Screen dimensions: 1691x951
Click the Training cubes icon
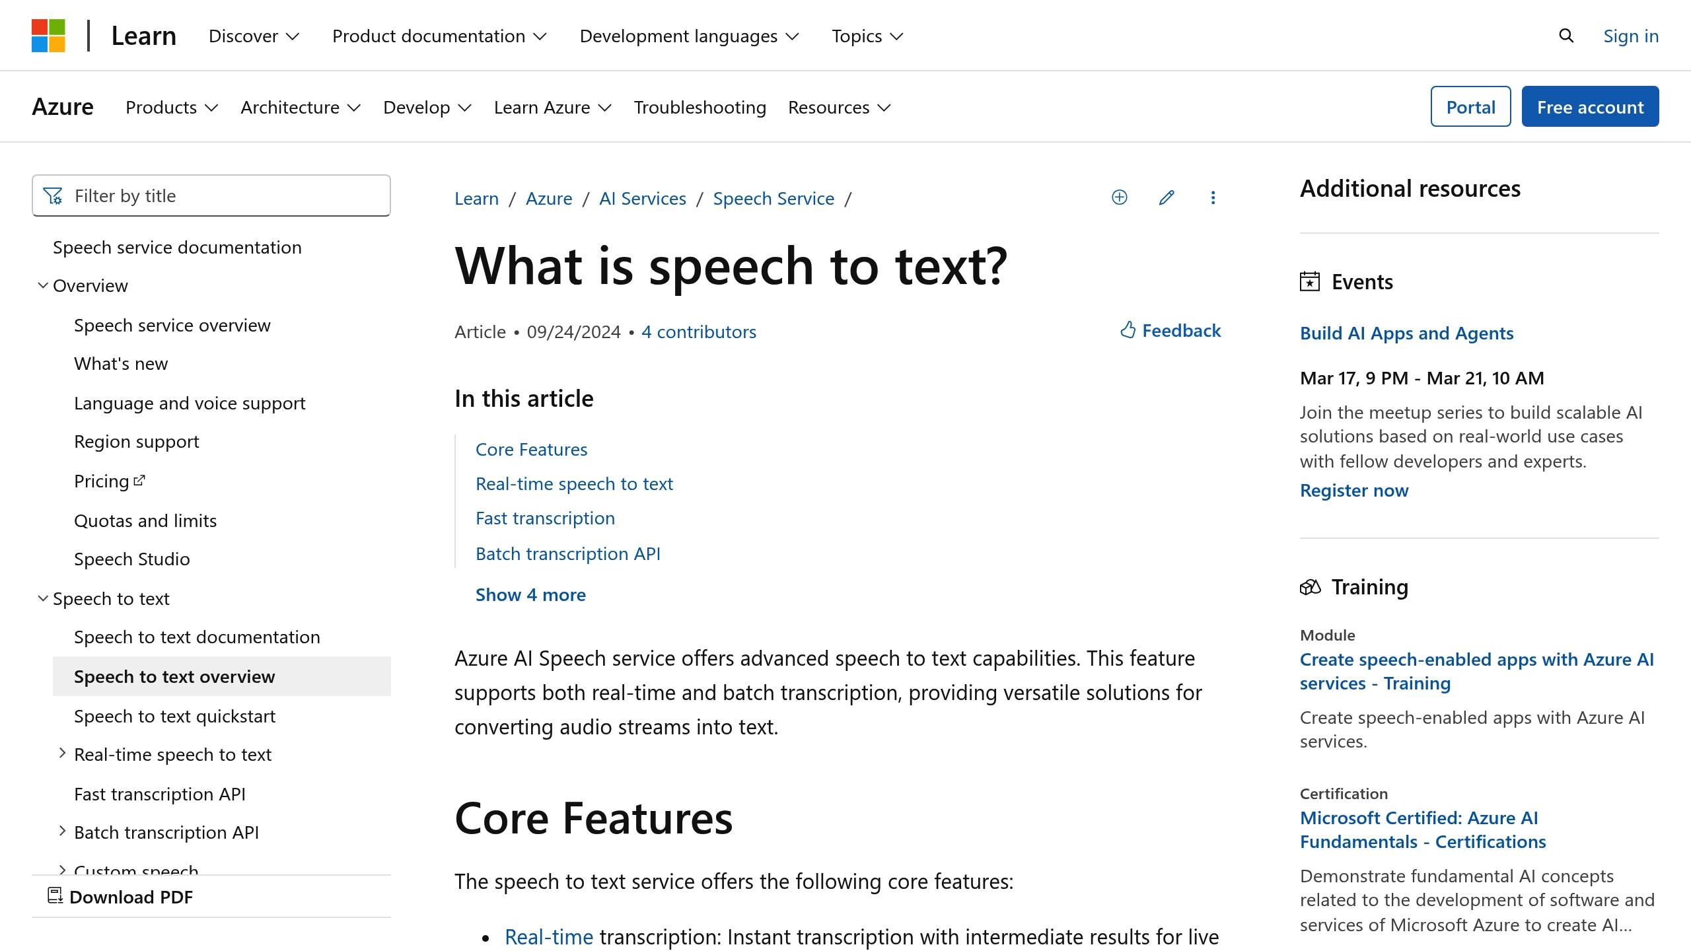1311,587
